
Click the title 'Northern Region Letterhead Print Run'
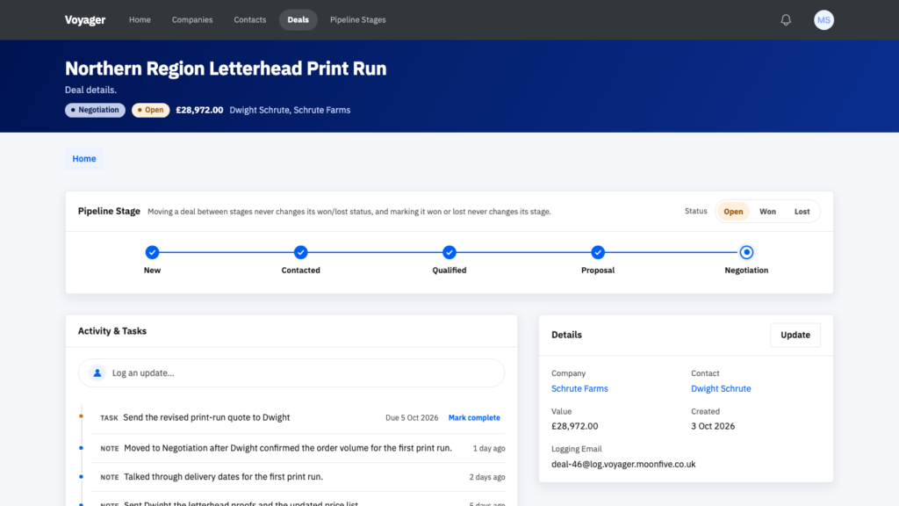[226, 69]
